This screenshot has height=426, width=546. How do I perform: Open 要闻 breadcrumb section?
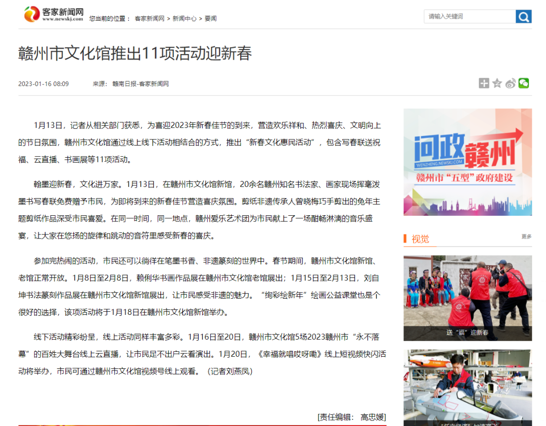pyautogui.click(x=210, y=19)
